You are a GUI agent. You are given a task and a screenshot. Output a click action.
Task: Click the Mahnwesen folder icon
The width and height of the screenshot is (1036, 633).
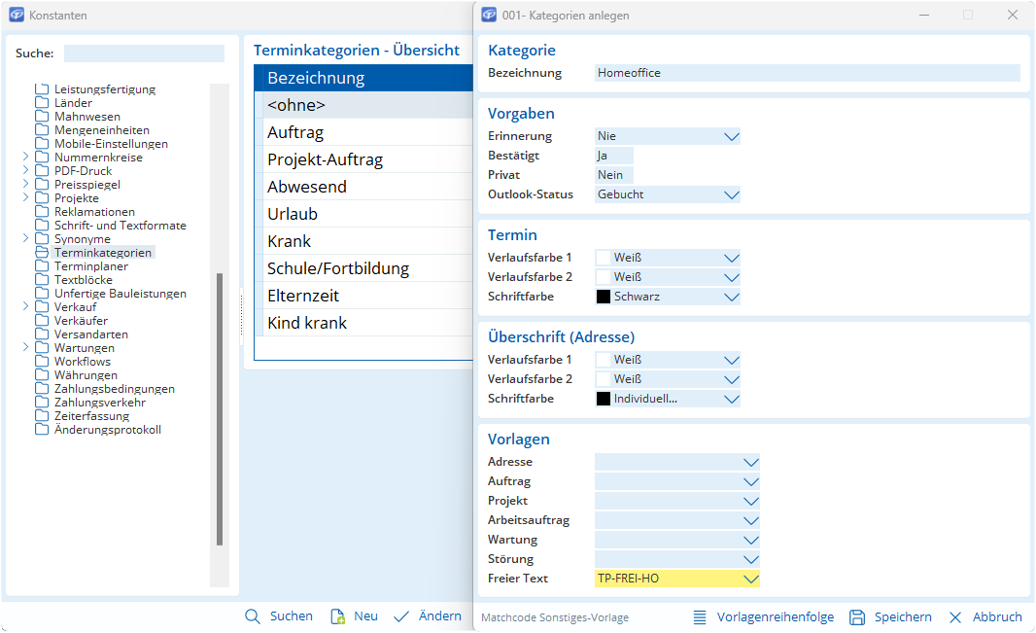pos(42,117)
